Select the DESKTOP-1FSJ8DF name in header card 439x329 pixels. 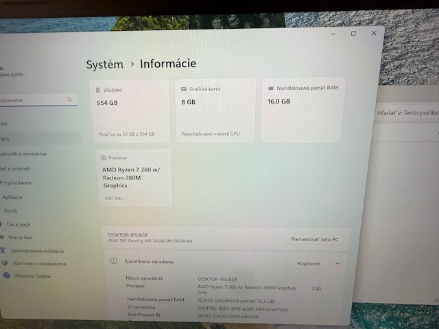(128, 235)
